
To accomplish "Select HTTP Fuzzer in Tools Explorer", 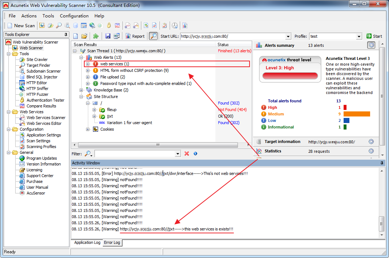I will pyautogui.click(x=37, y=94).
